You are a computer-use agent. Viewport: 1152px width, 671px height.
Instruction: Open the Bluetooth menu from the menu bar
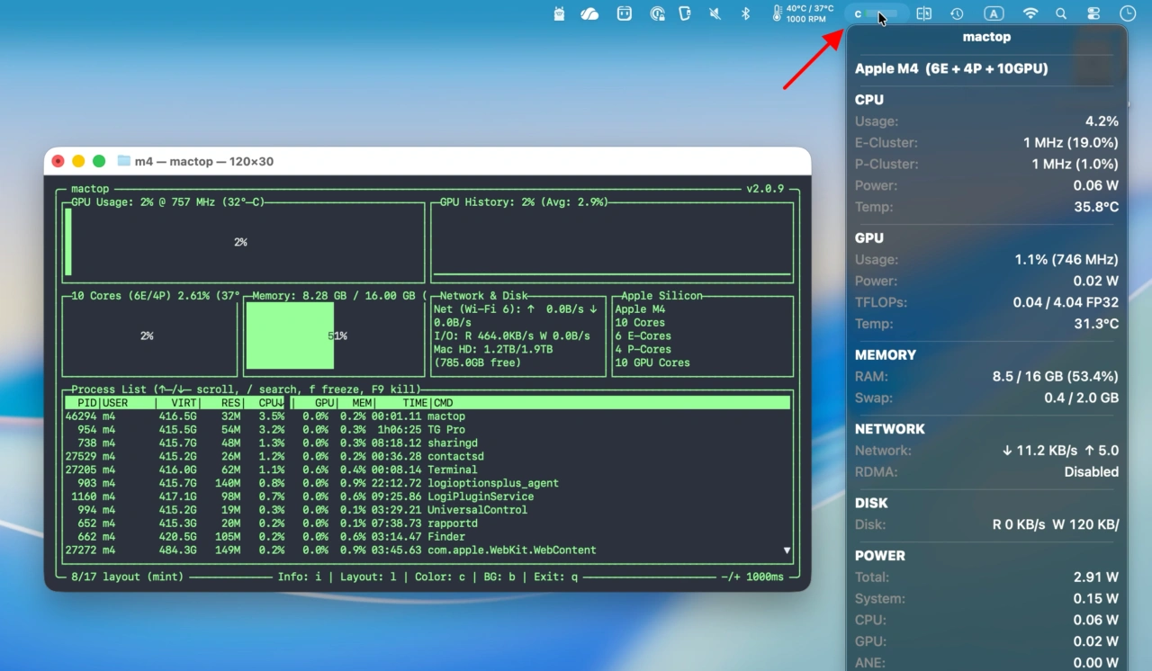[744, 13]
